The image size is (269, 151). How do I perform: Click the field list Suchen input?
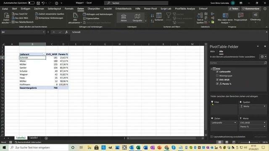coord(238,63)
